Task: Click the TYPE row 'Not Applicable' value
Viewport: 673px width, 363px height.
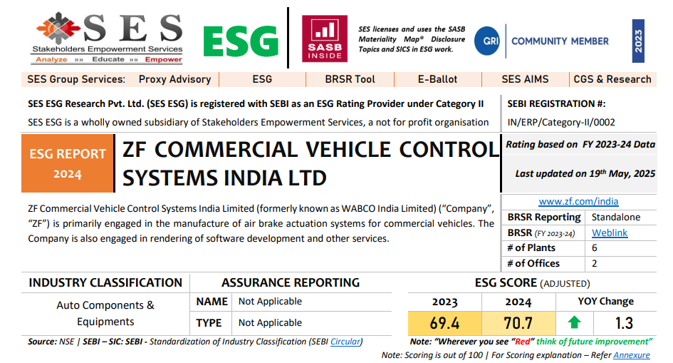Action: tap(270, 322)
